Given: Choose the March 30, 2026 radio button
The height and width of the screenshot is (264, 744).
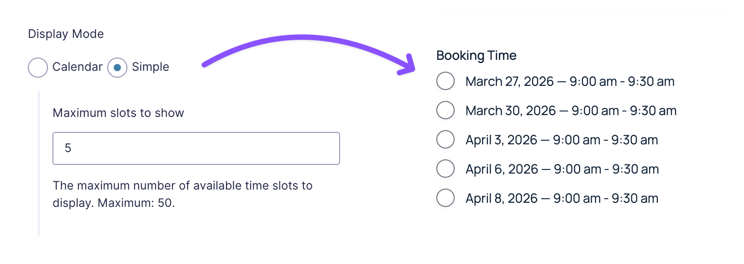Looking at the screenshot, I should pos(445,110).
